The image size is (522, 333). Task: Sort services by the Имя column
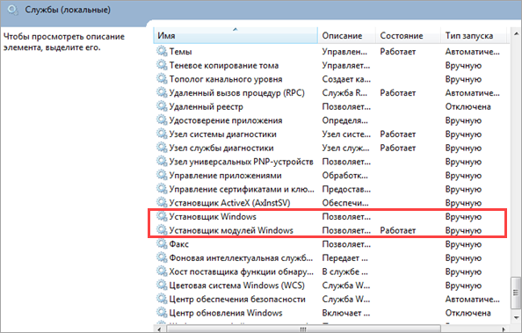[236, 35]
